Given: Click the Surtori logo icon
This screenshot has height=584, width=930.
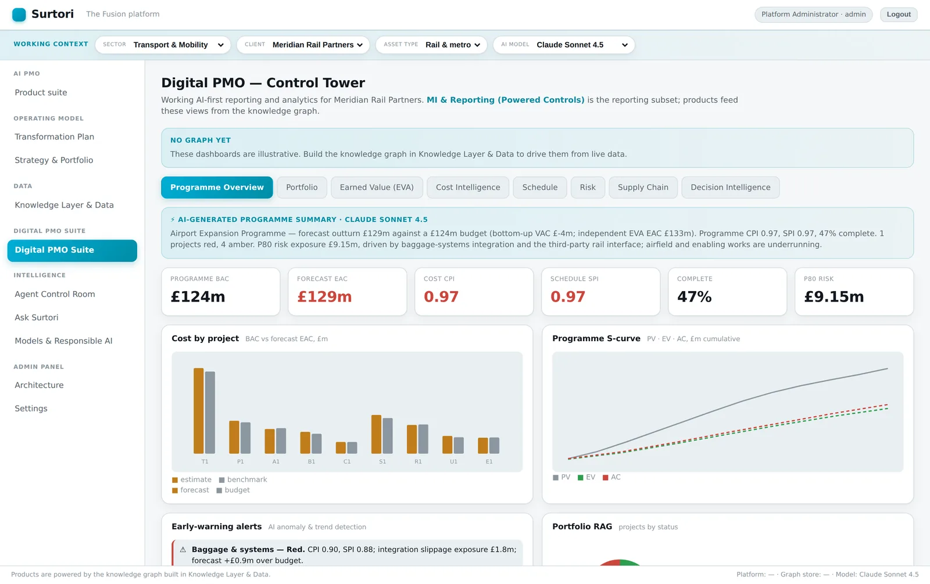Looking at the screenshot, I should [x=19, y=15].
